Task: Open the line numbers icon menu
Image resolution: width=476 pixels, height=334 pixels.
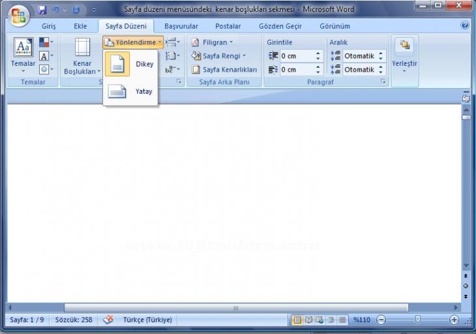Action: [173, 56]
